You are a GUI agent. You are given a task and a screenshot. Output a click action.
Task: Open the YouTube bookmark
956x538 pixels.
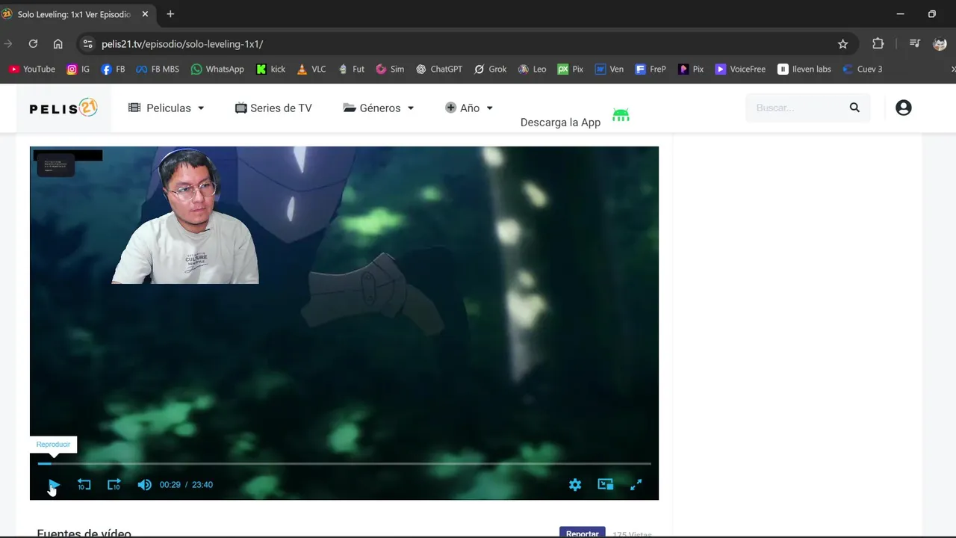click(x=32, y=69)
